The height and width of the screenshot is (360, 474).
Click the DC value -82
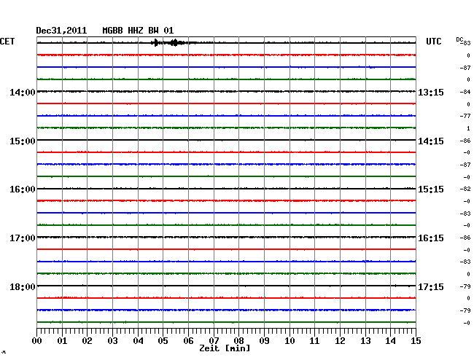pyautogui.click(x=465, y=189)
